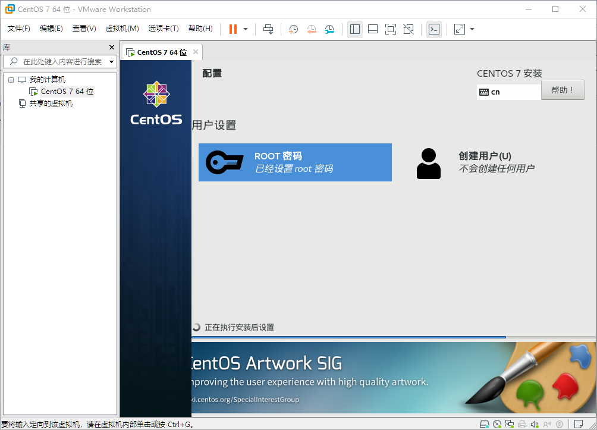Toggle the thumbnail bar view

tap(373, 29)
